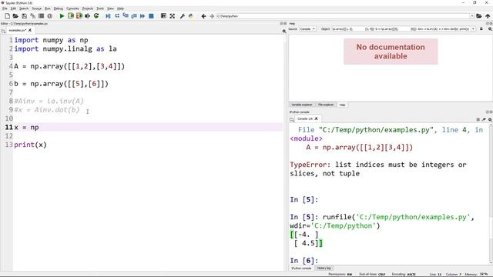This screenshot has width=493, height=277.
Task: Re-run the last script
Action: 96,15
